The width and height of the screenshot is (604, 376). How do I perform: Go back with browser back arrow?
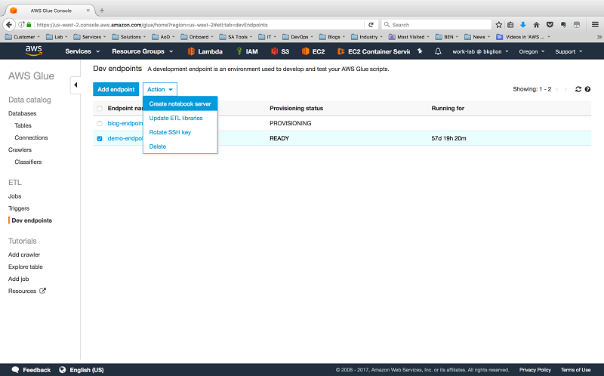click(9, 25)
